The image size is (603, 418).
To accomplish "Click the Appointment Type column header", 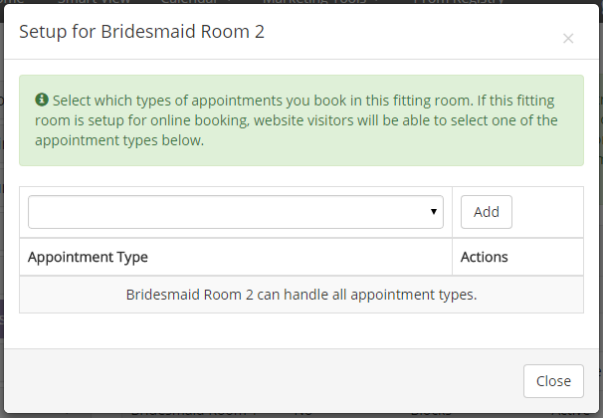I will pos(88,257).
